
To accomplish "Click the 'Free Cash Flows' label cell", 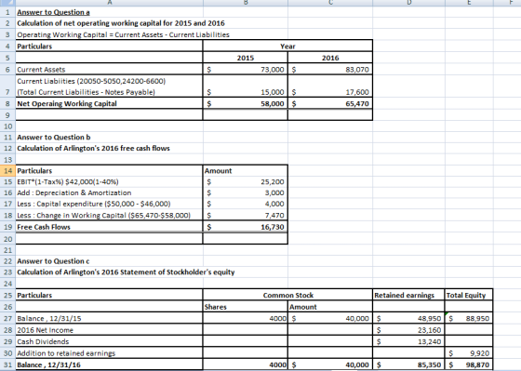I will pos(109,227).
